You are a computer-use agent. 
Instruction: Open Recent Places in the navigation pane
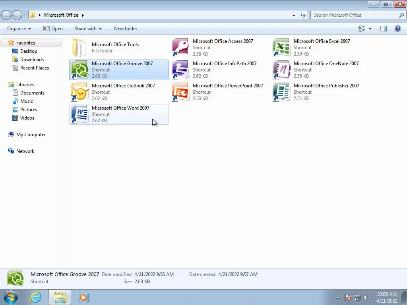[35, 68]
